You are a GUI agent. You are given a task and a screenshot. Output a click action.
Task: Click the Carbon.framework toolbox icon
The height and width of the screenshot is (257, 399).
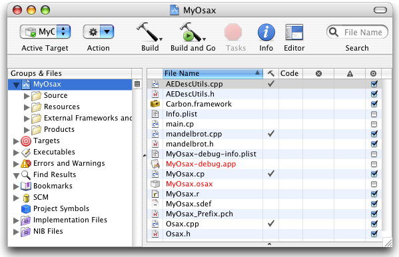tap(155, 104)
